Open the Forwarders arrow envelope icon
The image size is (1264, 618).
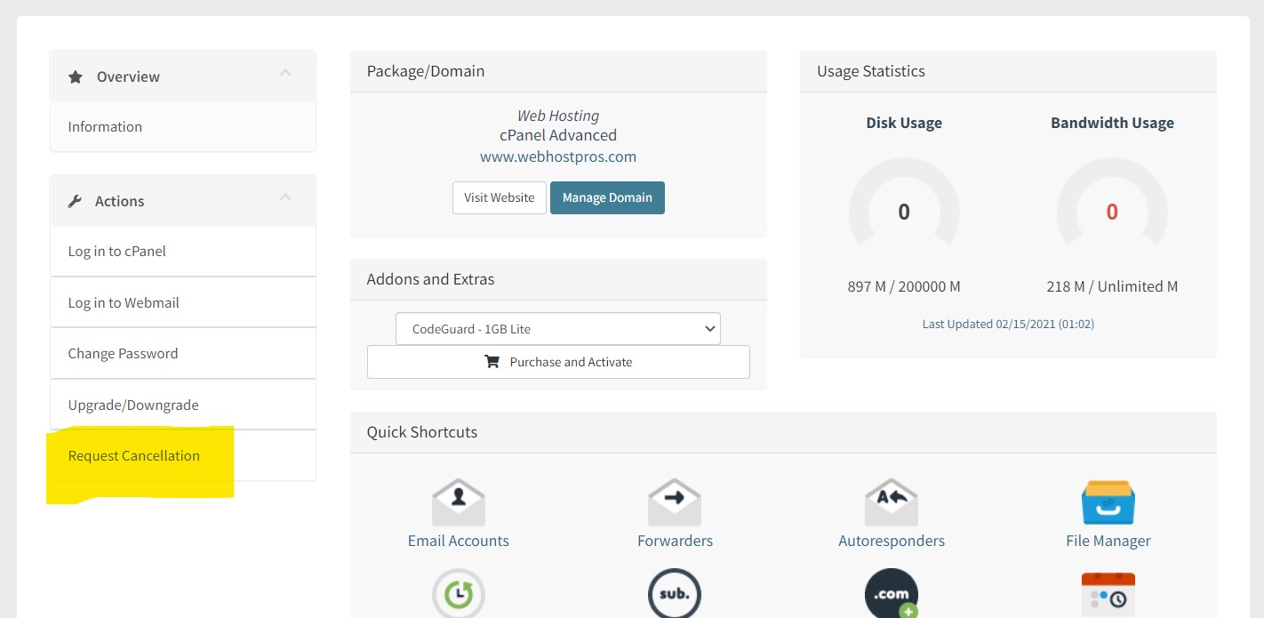click(x=675, y=503)
